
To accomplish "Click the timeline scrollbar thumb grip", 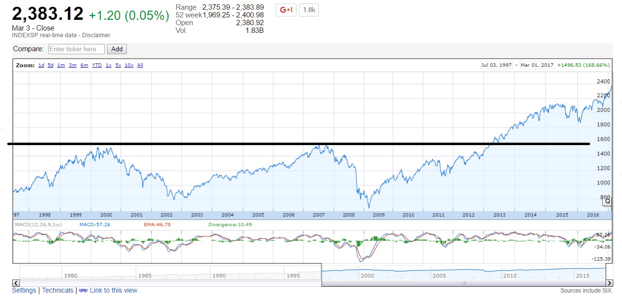I will point(464,283).
